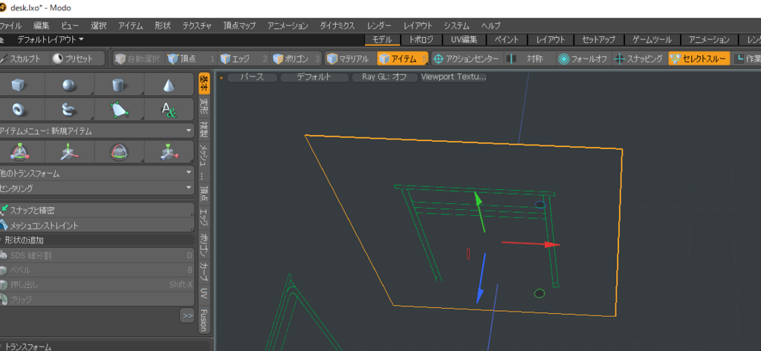Screen dimensions: 761x351
Task: Expand アイテムメニュー: 新規アイテム dropdown
Action: pos(97,131)
